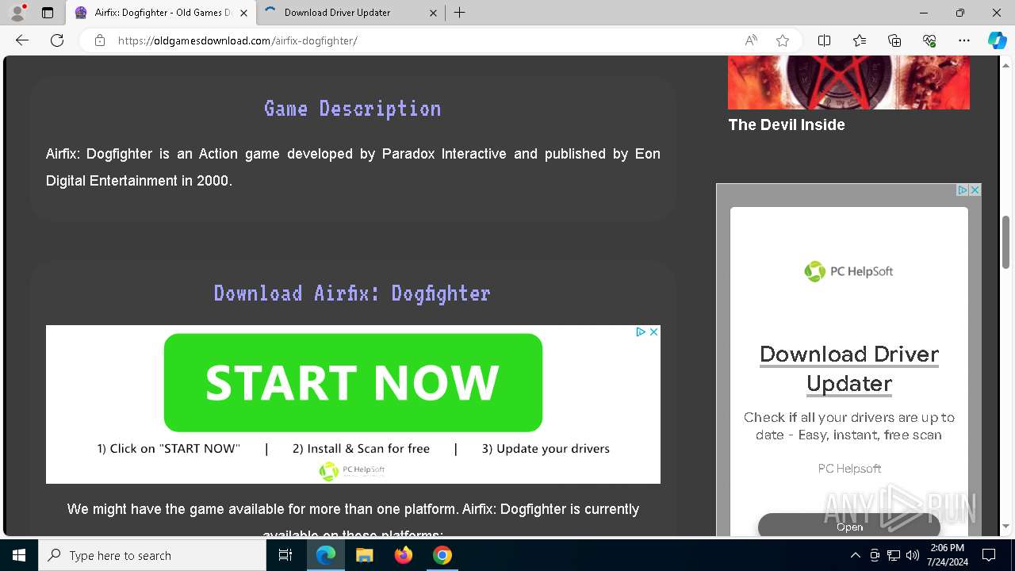The height and width of the screenshot is (571, 1015).
Task: Close the Airfix: Dogfighter tab
Action: point(243,13)
